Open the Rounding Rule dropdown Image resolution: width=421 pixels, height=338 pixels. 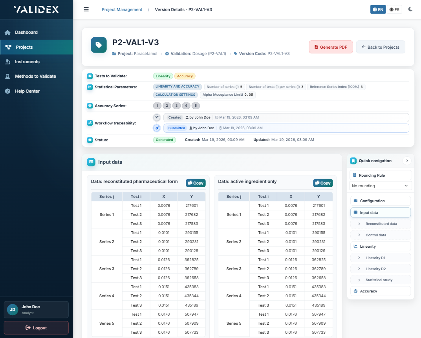(380, 186)
